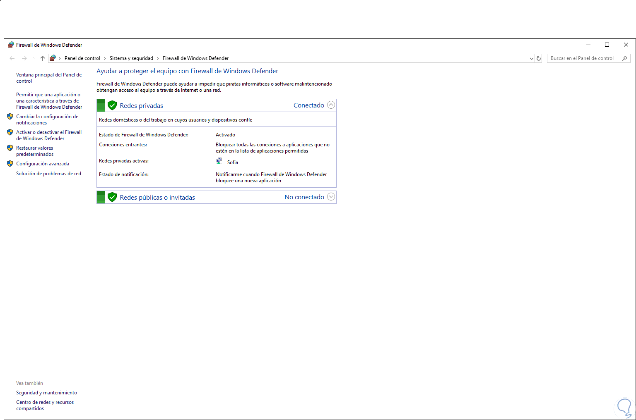Image resolution: width=636 pixels, height=420 pixels.
Task: Click the up arrow to parent folder
Action: point(43,58)
